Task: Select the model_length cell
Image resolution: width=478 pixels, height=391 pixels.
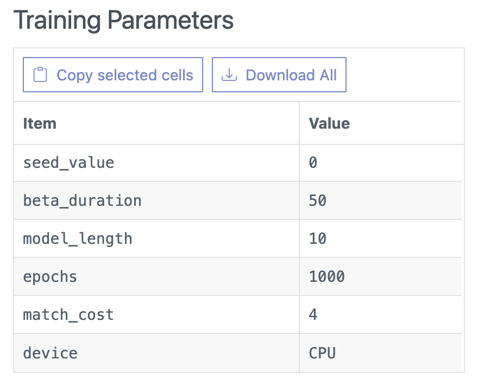Action: coord(156,238)
